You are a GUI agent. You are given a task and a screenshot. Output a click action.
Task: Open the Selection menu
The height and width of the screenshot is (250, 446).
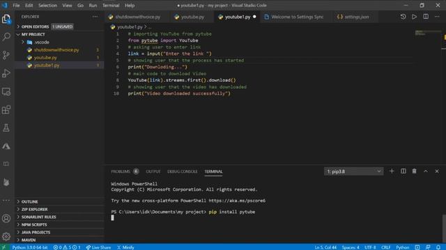coord(47,6)
